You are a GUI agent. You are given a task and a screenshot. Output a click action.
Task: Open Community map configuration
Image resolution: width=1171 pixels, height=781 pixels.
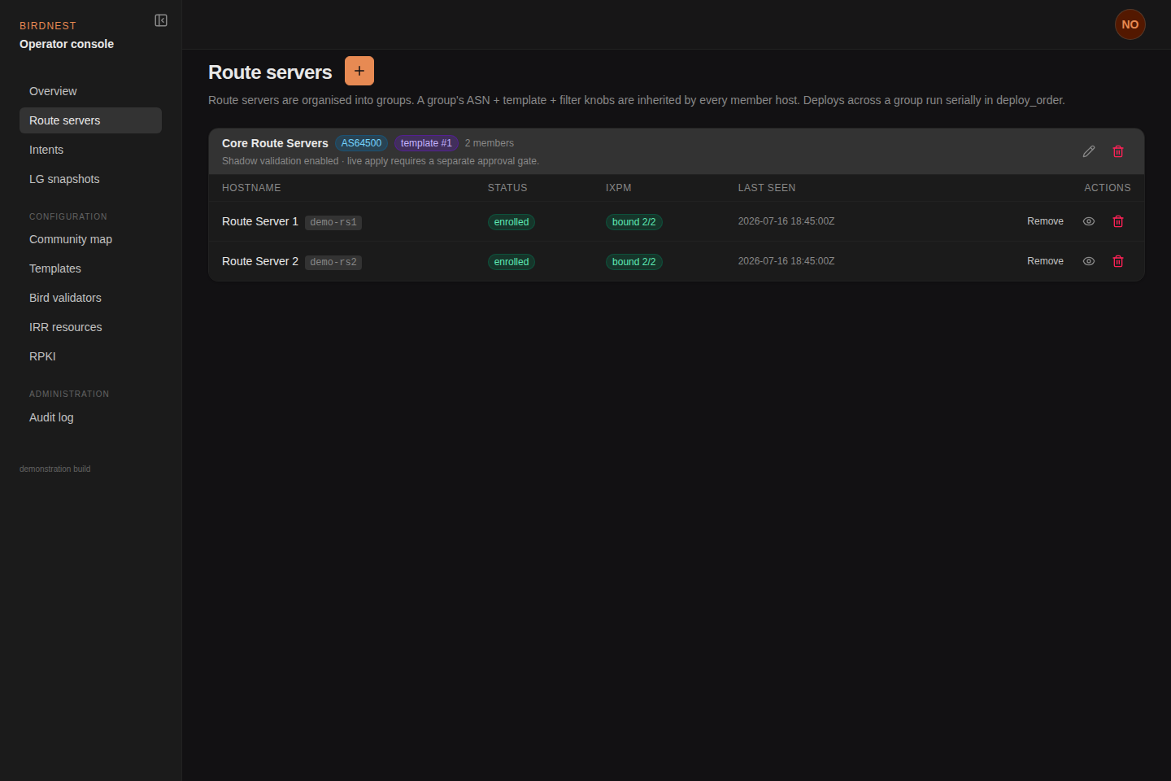point(90,239)
